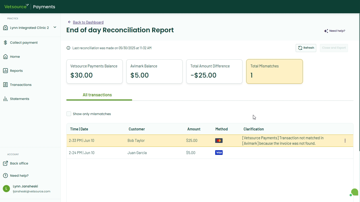Screen dimensions: 360x202
Task: Follow the Back to Dashboard link
Action: point(88,22)
